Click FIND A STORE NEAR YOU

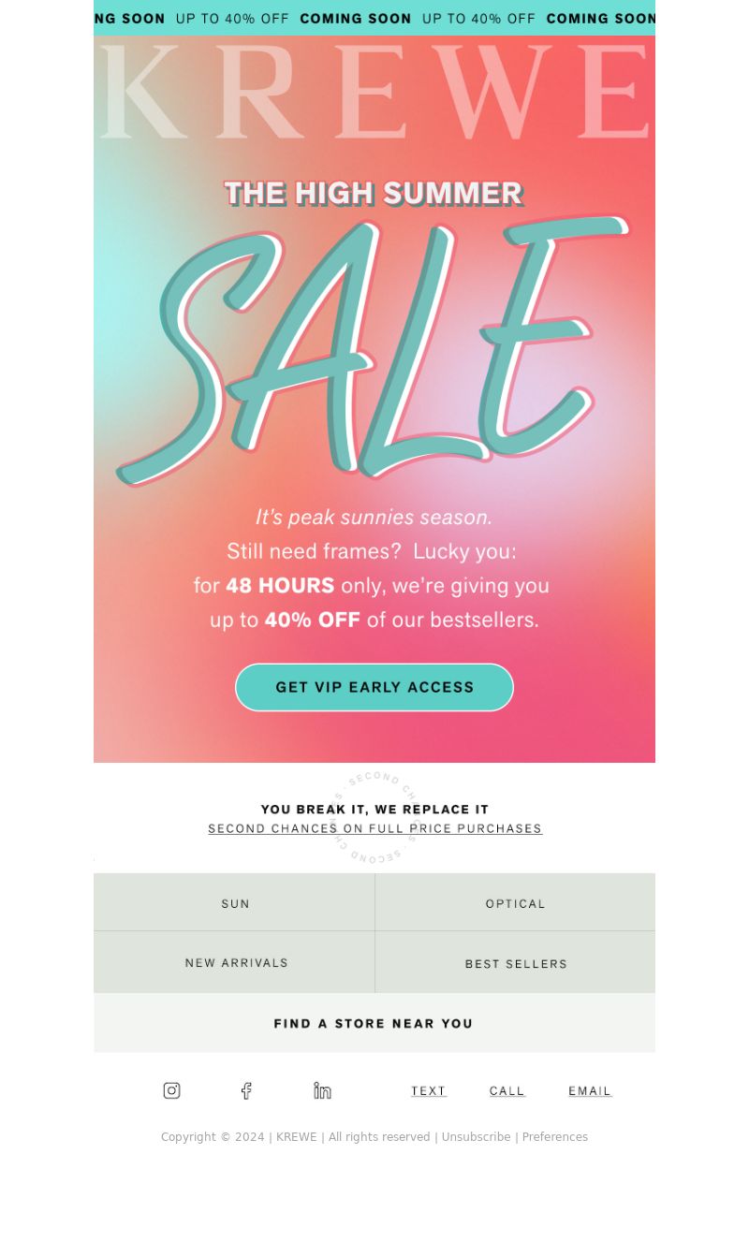click(374, 1023)
